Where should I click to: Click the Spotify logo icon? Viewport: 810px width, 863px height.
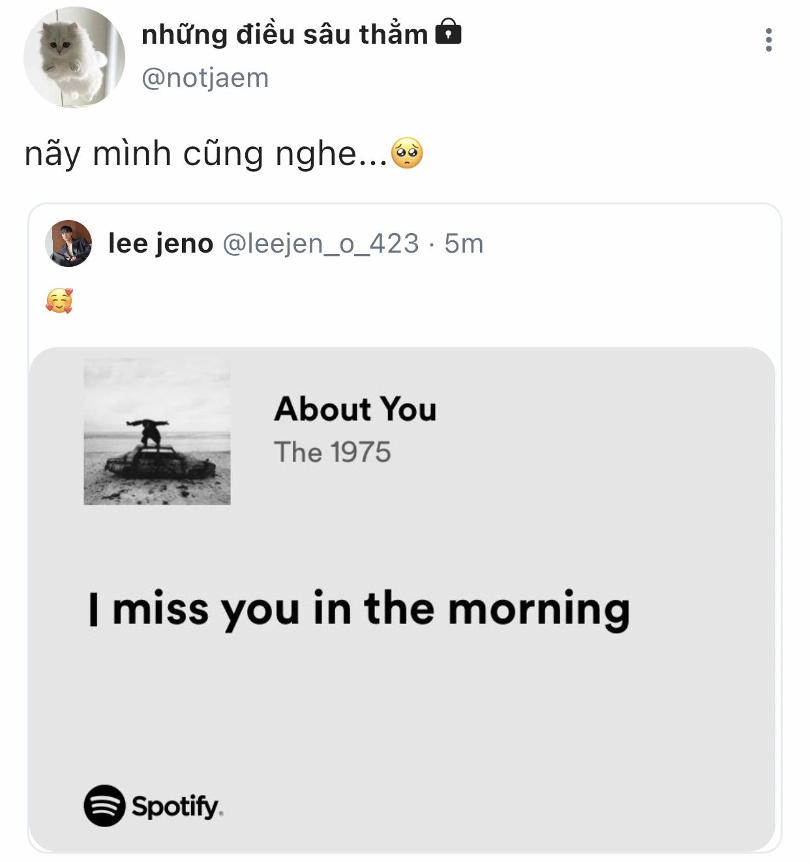coord(104,806)
